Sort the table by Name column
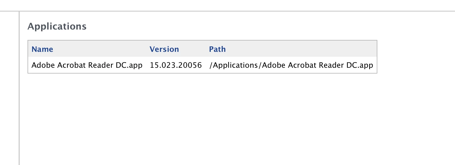The image size is (455, 165). tap(42, 49)
